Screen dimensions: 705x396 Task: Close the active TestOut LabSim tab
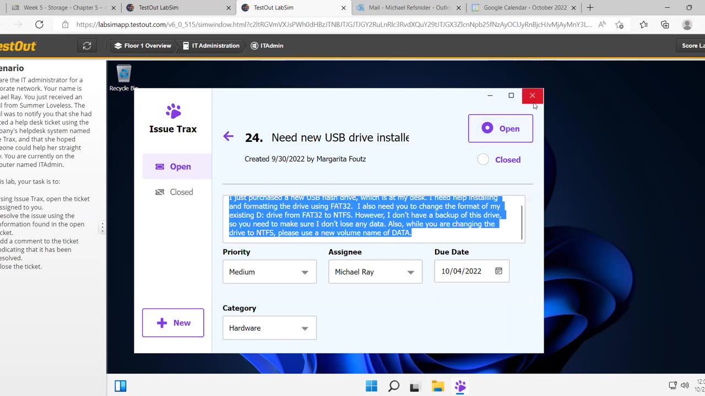pyautogui.click(x=344, y=8)
